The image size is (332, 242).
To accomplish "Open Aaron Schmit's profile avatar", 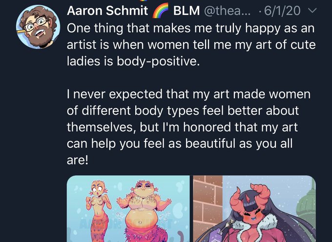I will (38, 27).
